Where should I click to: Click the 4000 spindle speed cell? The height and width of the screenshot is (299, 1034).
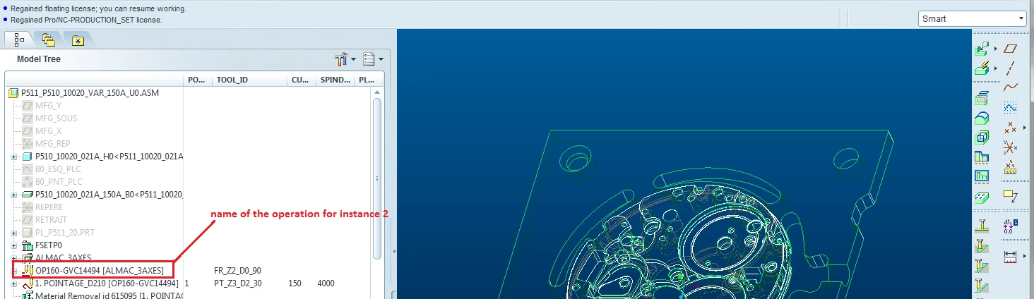point(326,283)
